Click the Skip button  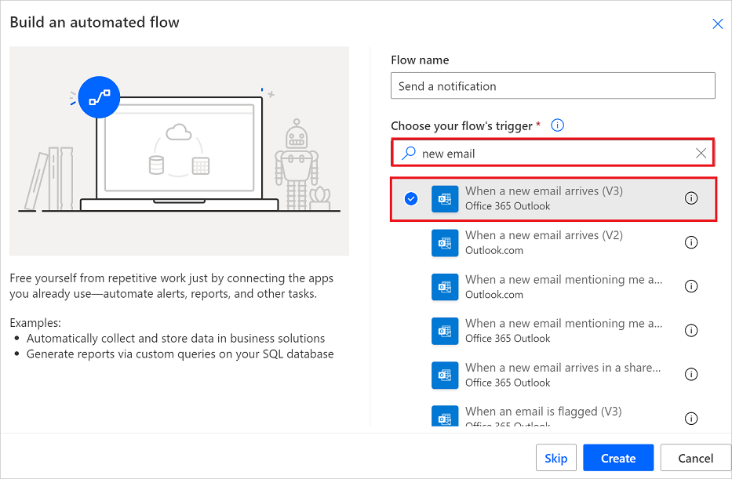(556, 458)
